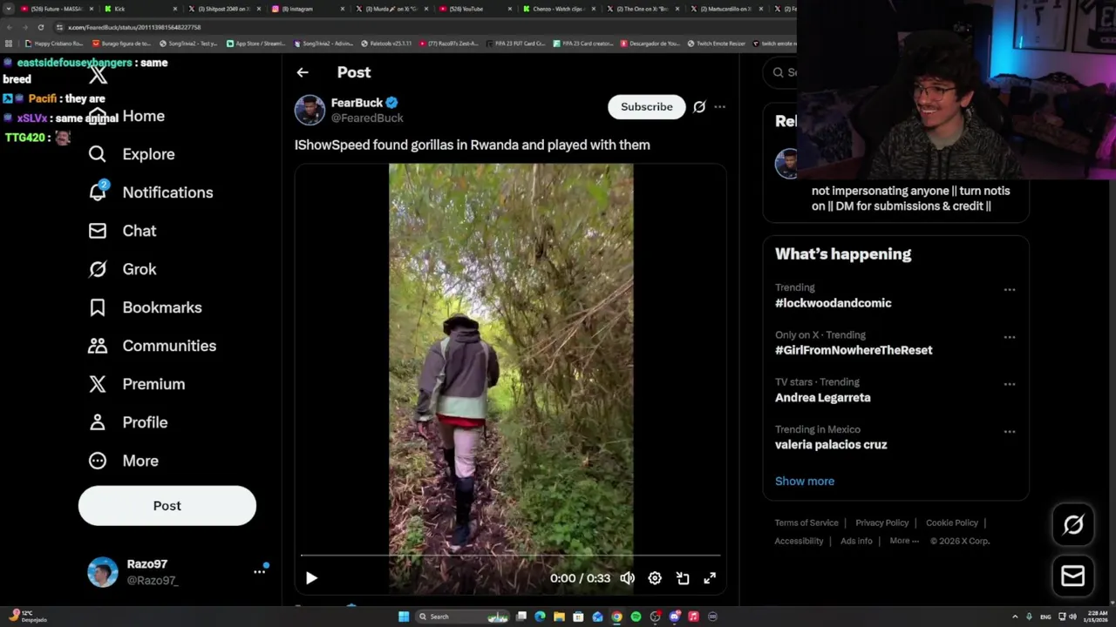
Task: Compose a new post with Post button
Action: tap(167, 505)
